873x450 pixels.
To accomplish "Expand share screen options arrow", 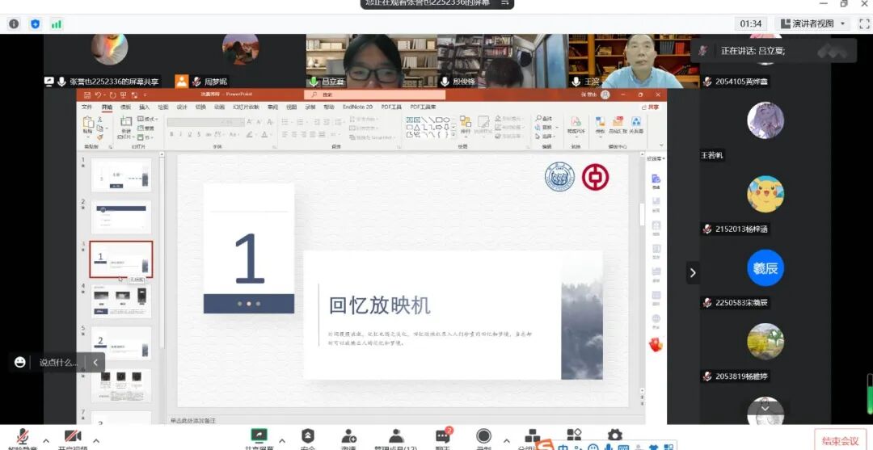I will coord(282,440).
